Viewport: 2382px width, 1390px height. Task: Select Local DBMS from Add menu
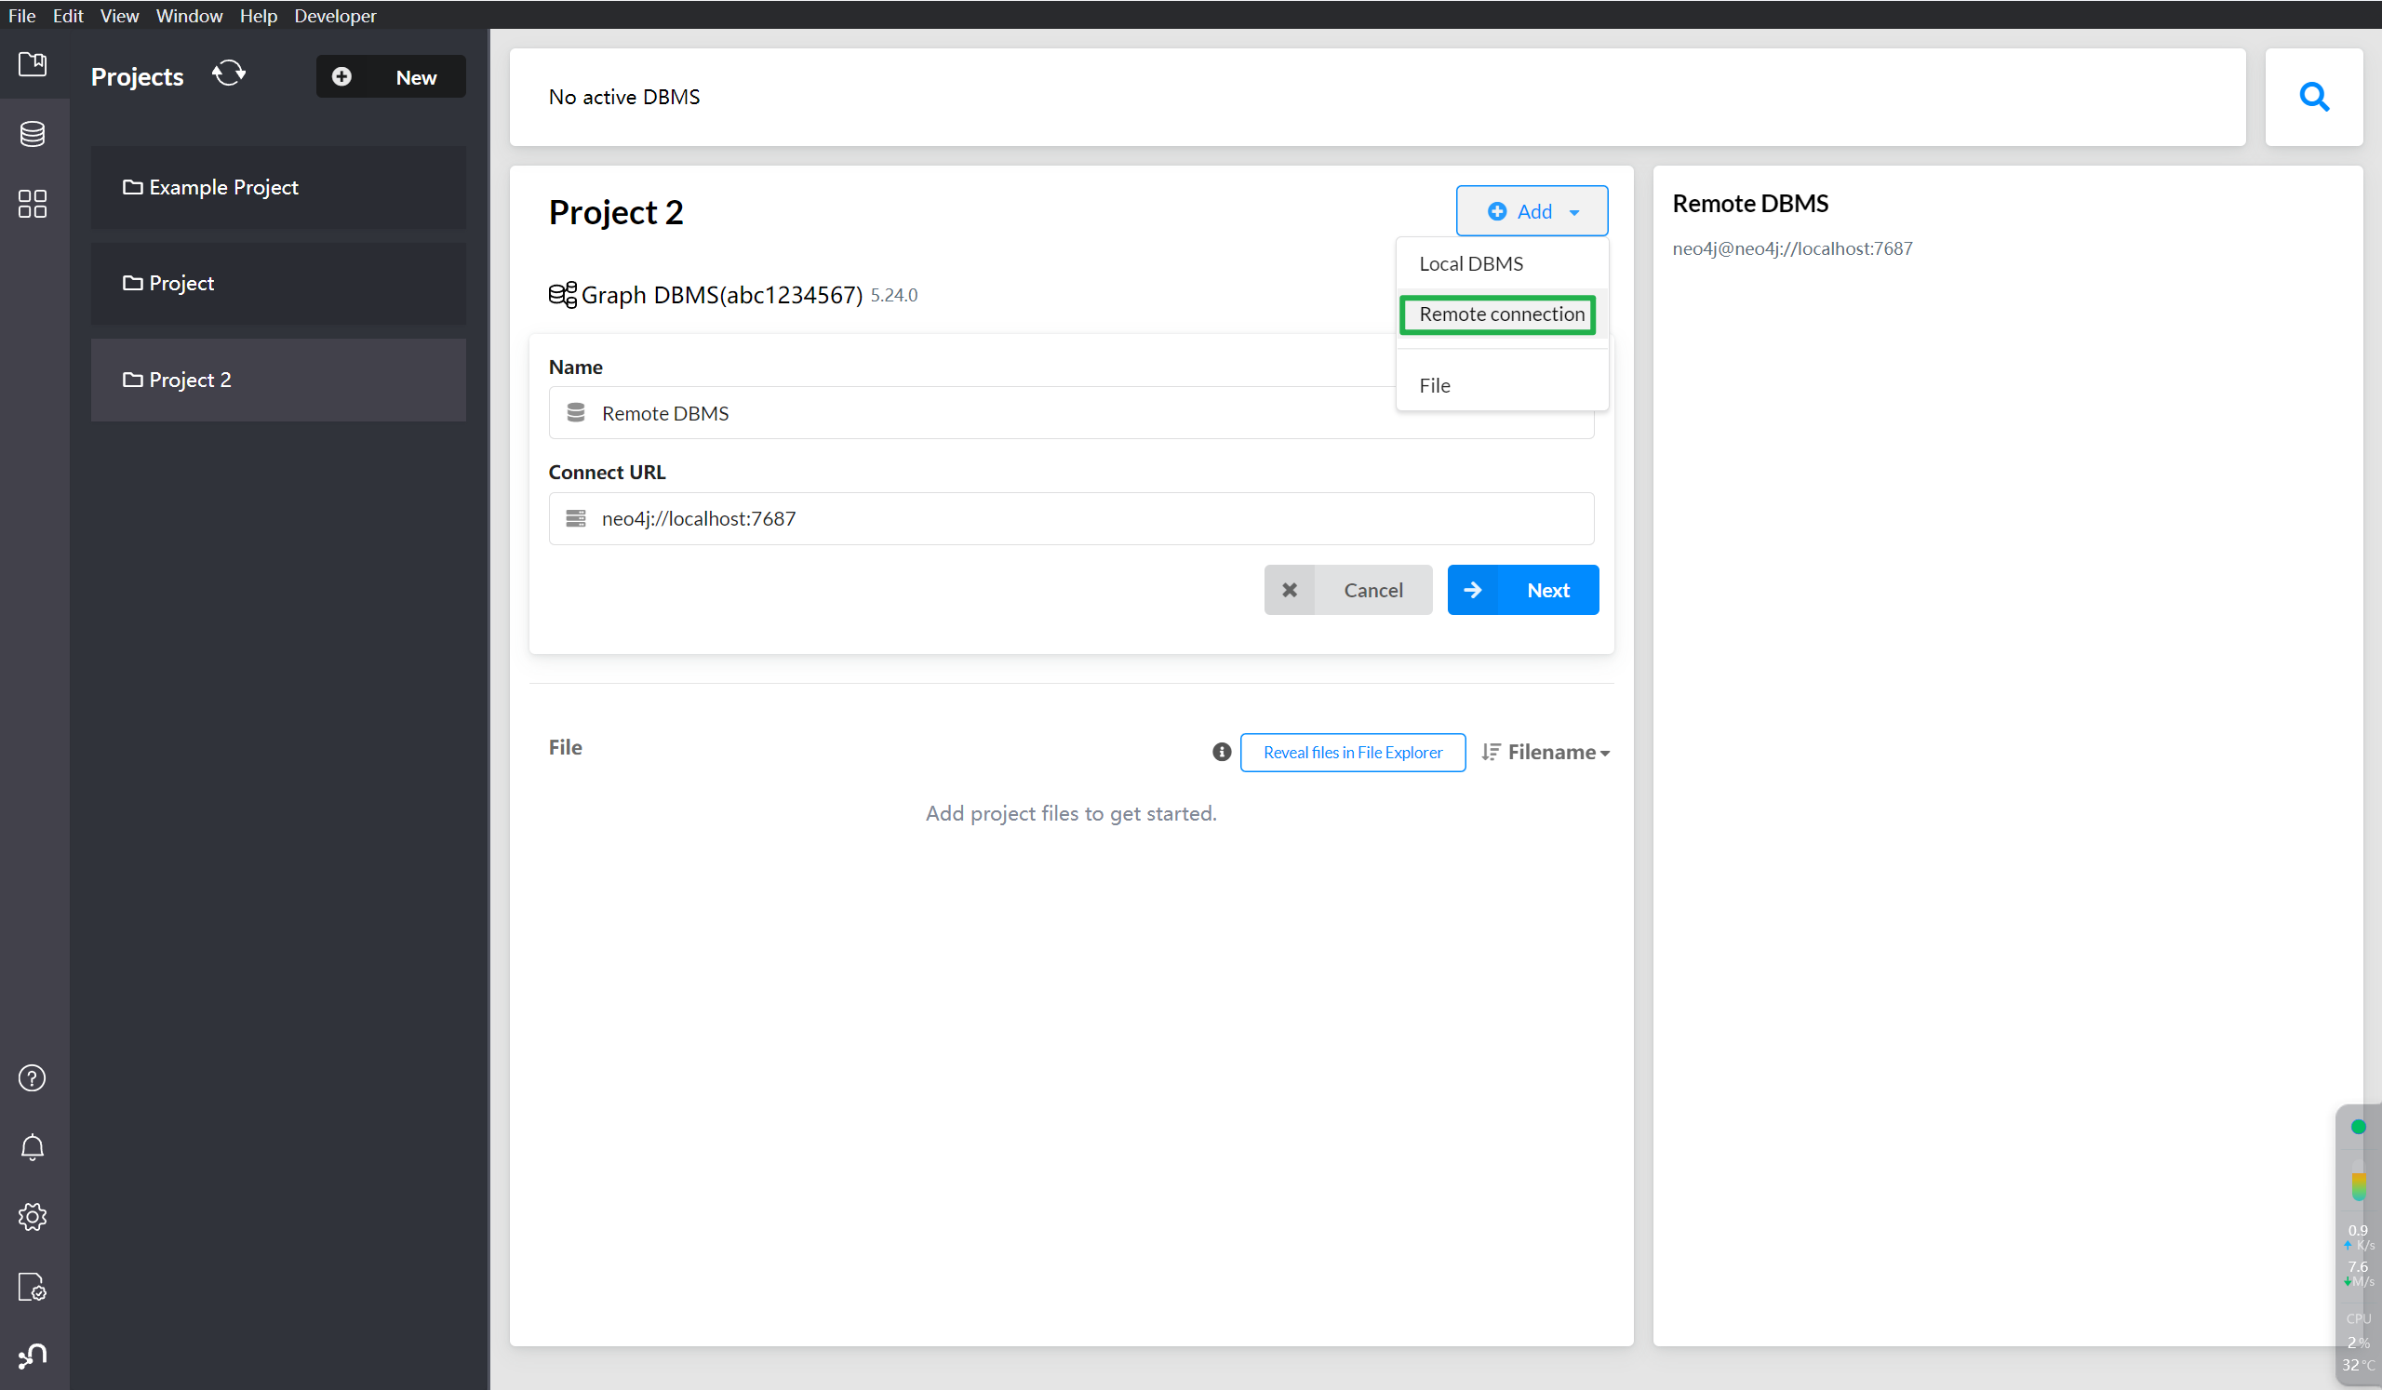(x=1502, y=263)
